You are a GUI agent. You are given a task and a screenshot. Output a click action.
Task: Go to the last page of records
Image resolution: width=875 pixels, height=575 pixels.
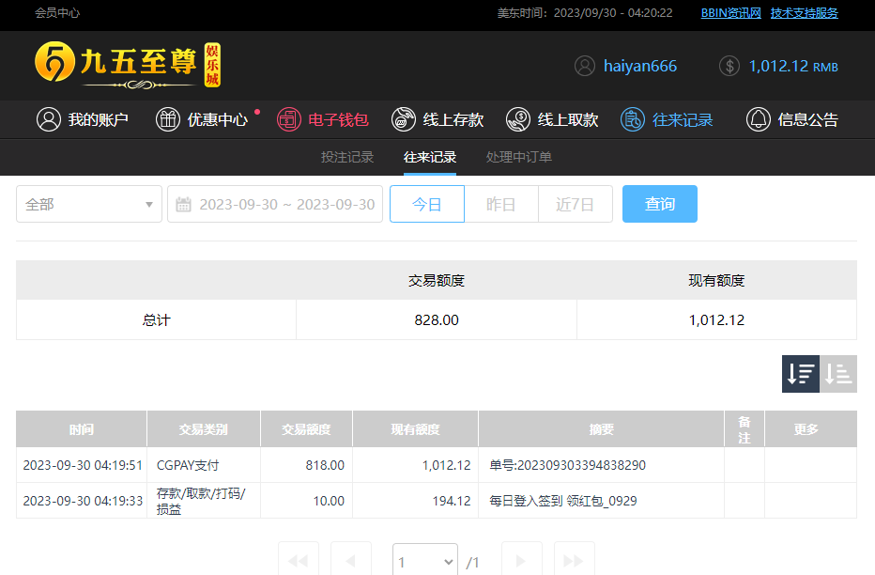pos(575,560)
